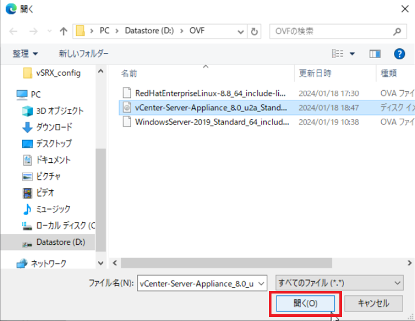Image resolution: width=415 pixels, height=321 pixels.
Task: Click the view layout icon
Action: click(338, 53)
